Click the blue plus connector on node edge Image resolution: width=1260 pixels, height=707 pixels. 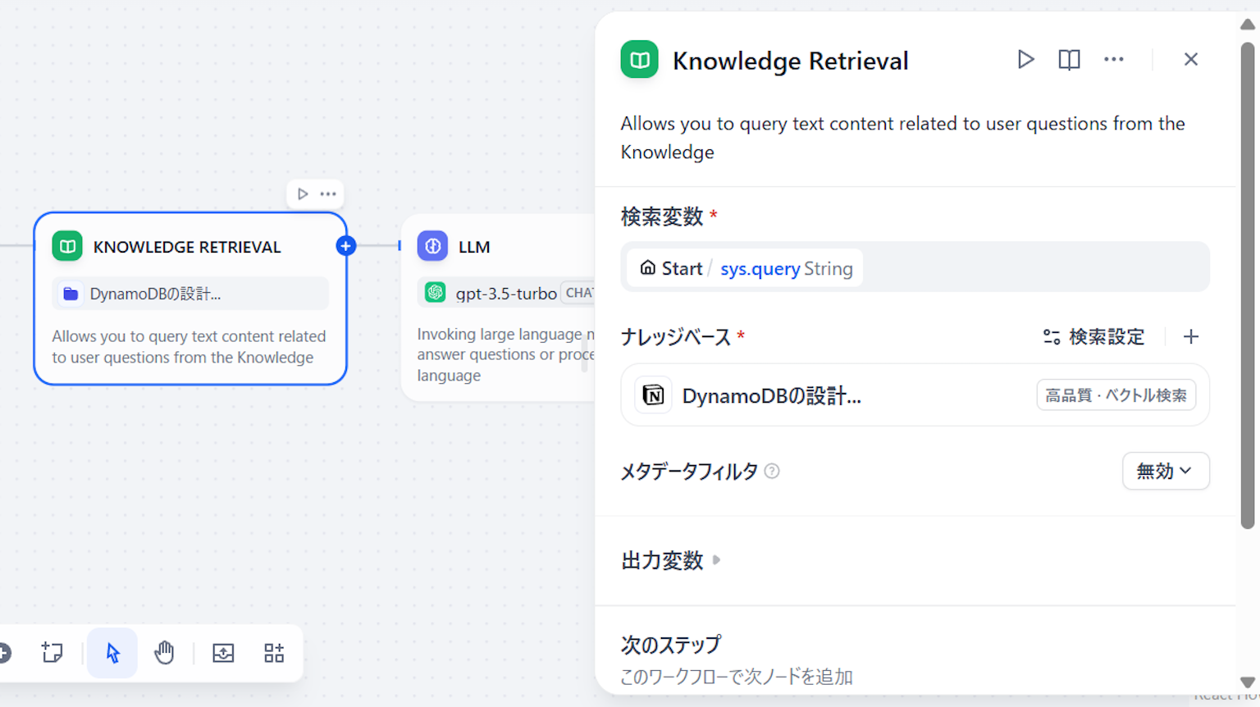point(346,245)
